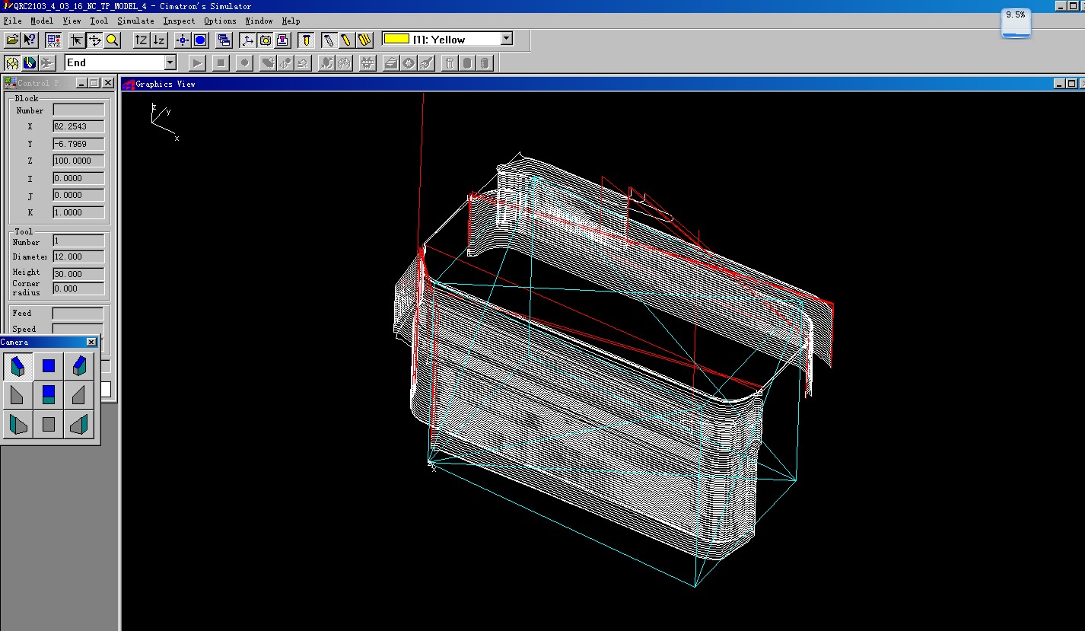Switch to gray square bottom camera view

click(49, 424)
